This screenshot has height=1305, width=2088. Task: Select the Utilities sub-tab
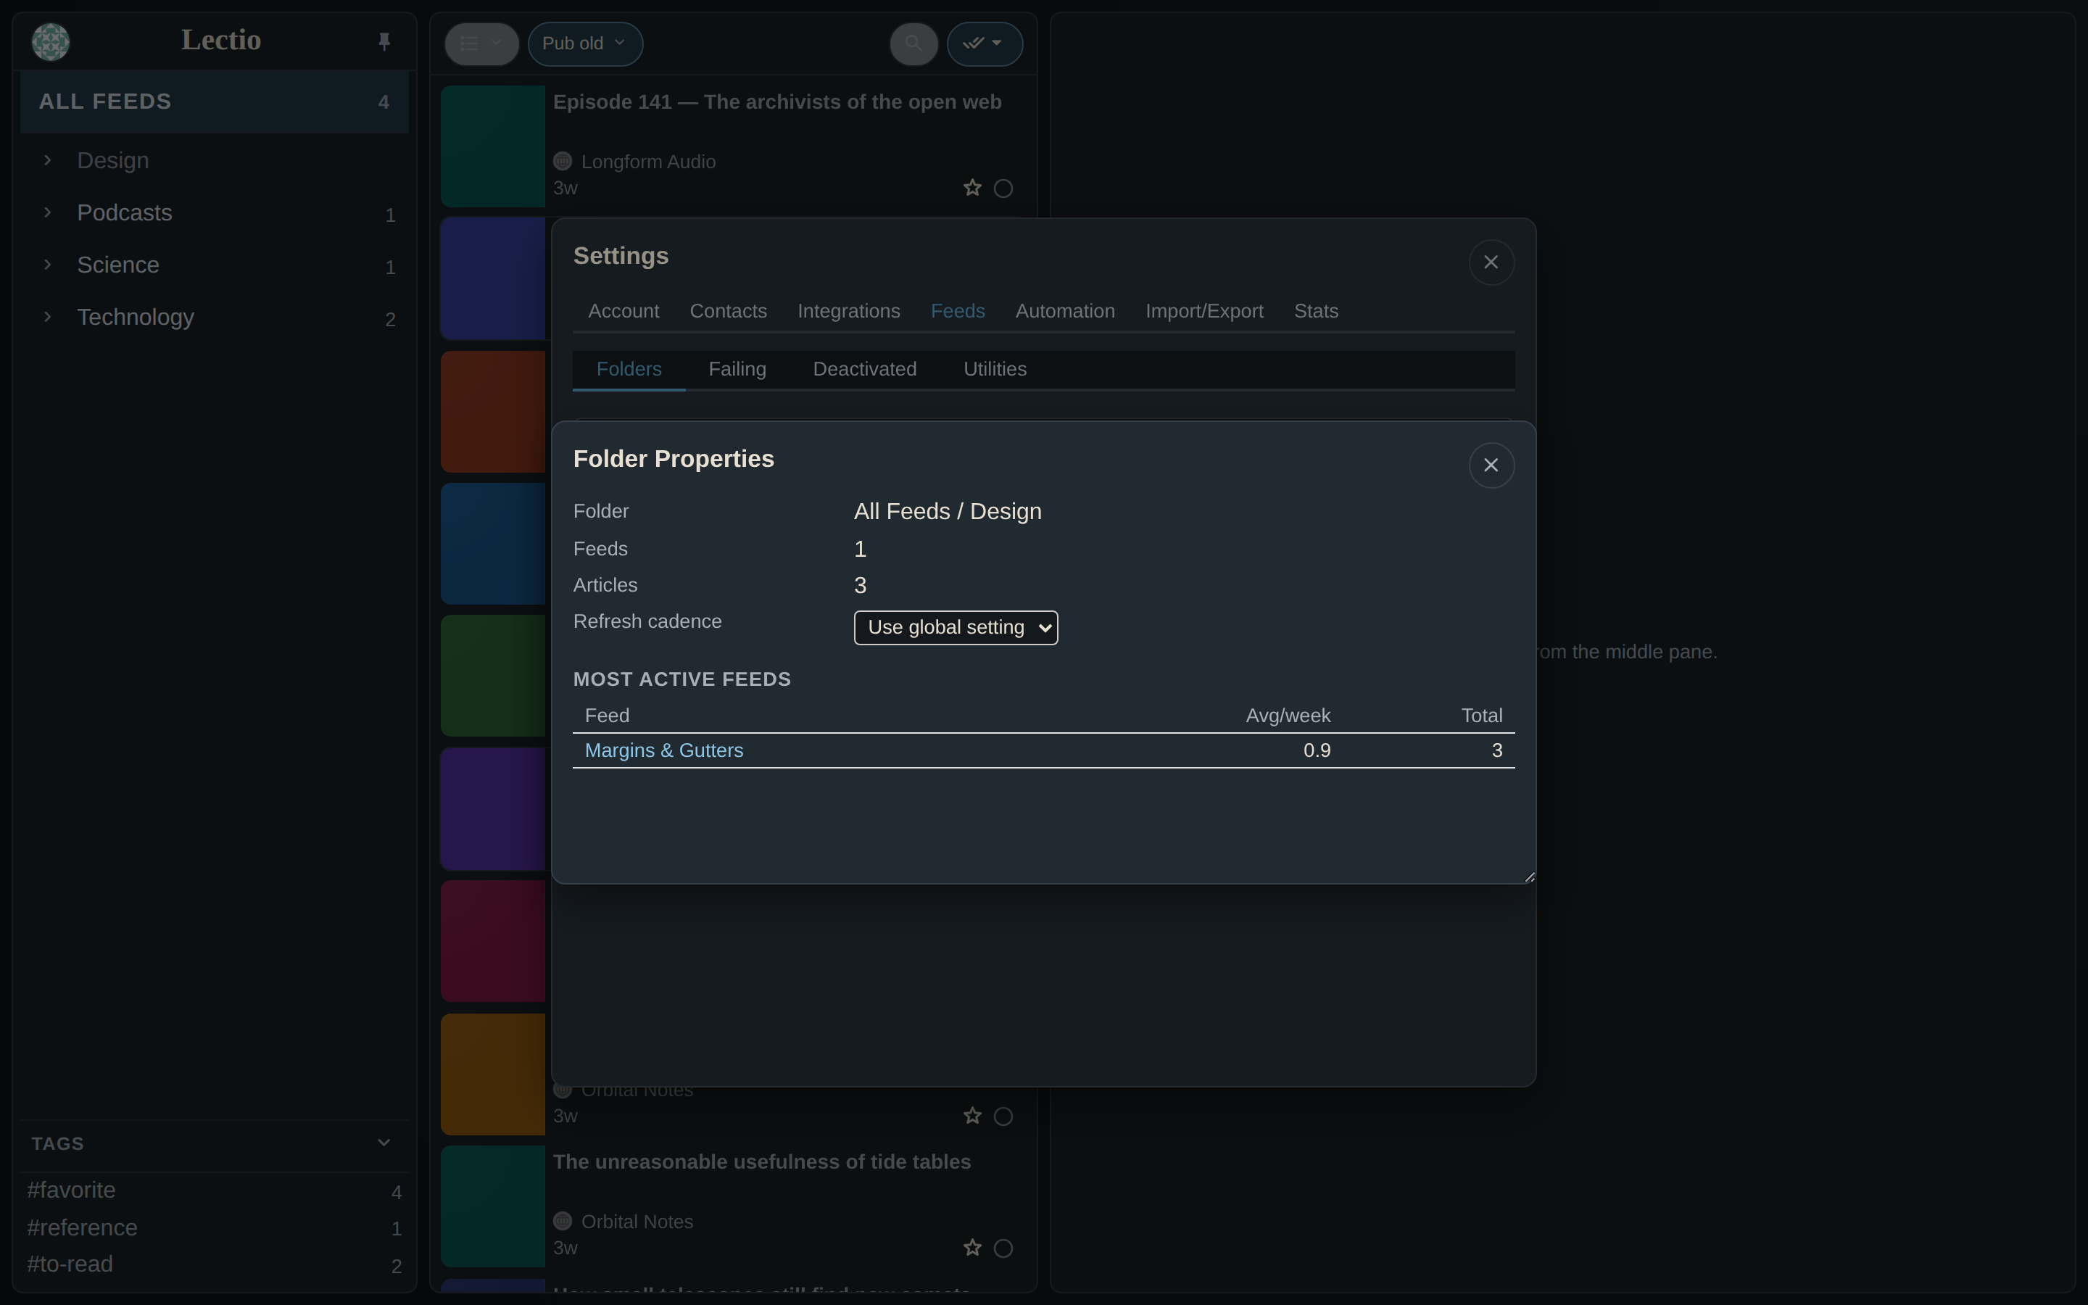995,370
